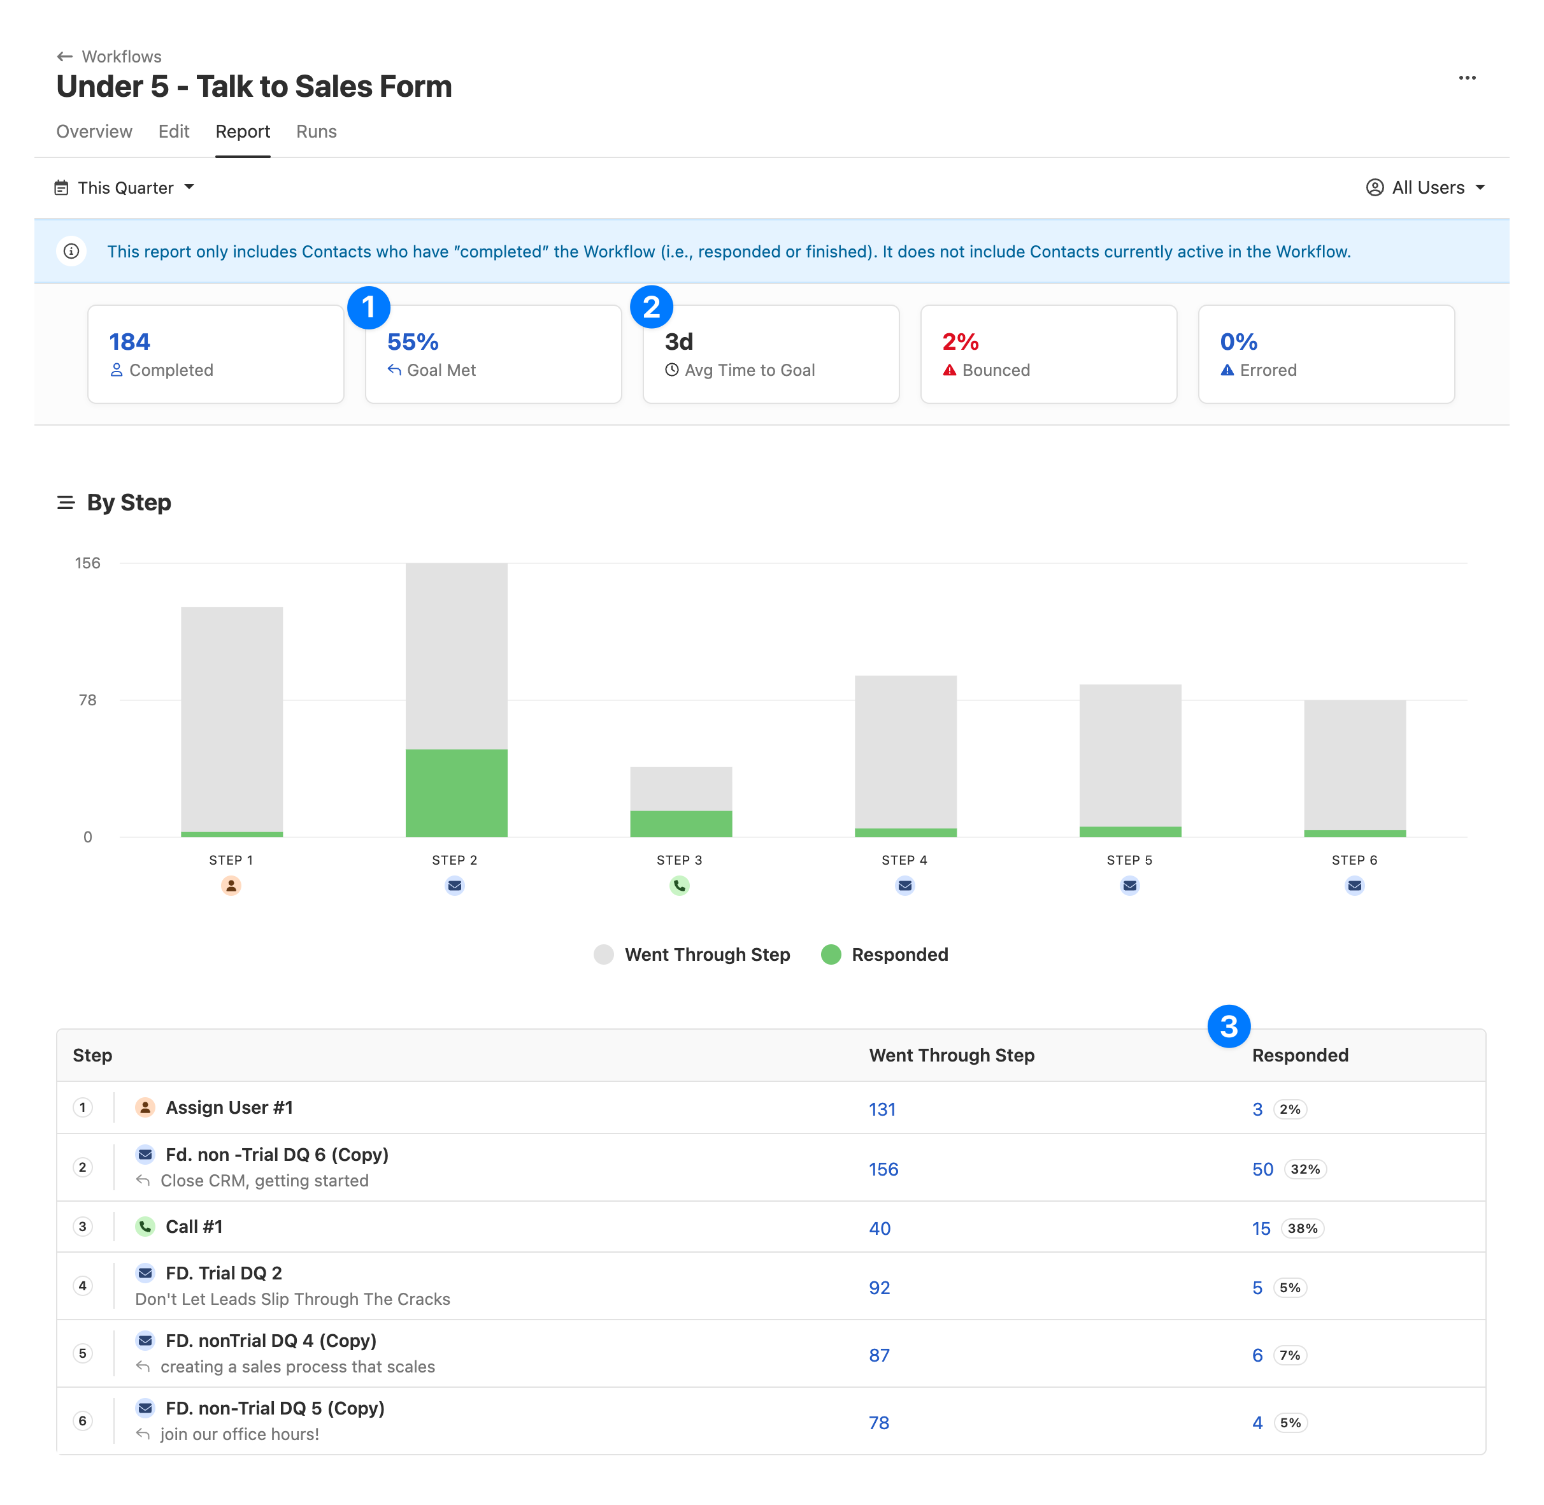Click the Call #1 step name
Screen dimensions: 1544x1505
[x=194, y=1226]
